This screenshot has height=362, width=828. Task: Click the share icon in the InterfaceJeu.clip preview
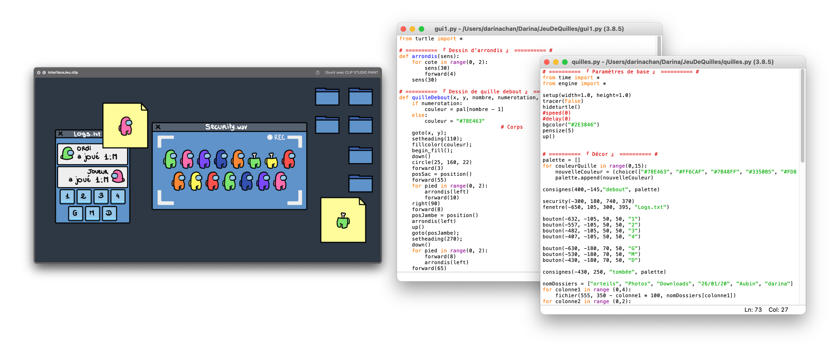(x=318, y=72)
